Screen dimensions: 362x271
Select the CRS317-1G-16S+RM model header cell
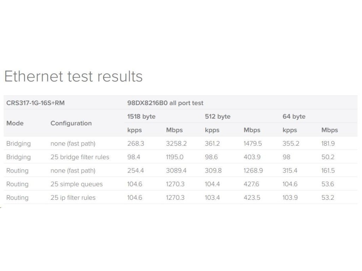(x=35, y=103)
